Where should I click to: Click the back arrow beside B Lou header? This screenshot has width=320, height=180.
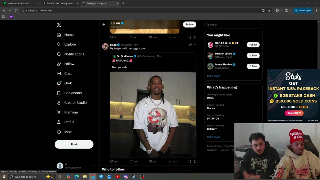(104, 24)
